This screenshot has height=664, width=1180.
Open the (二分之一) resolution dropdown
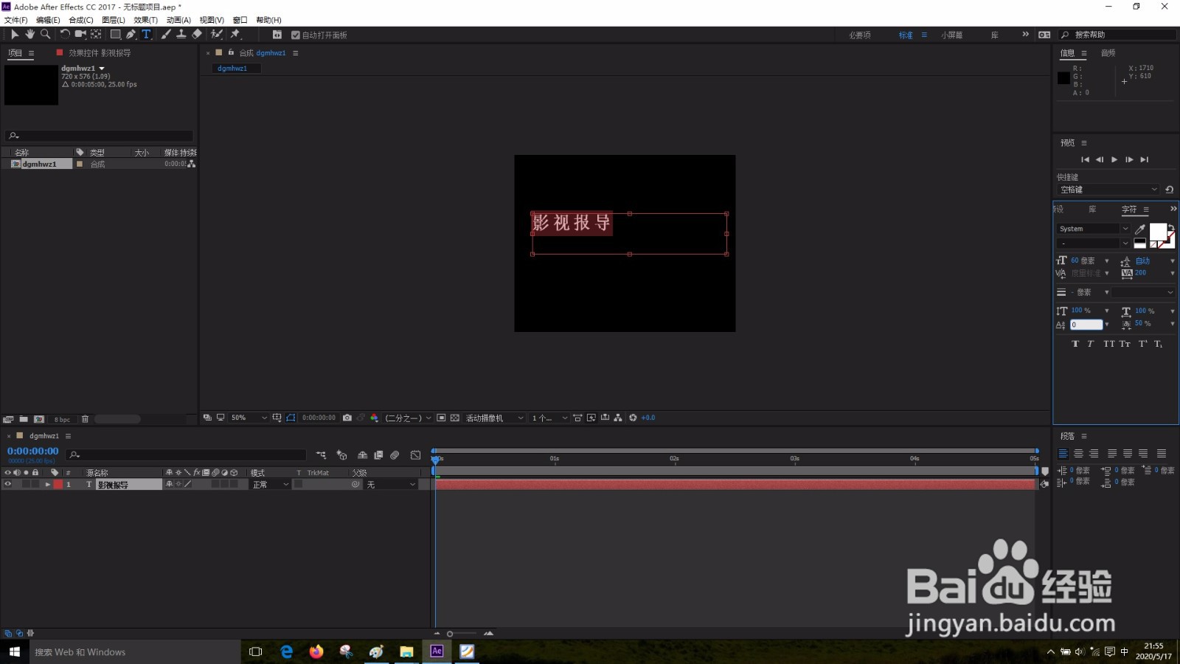(x=408, y=418)
